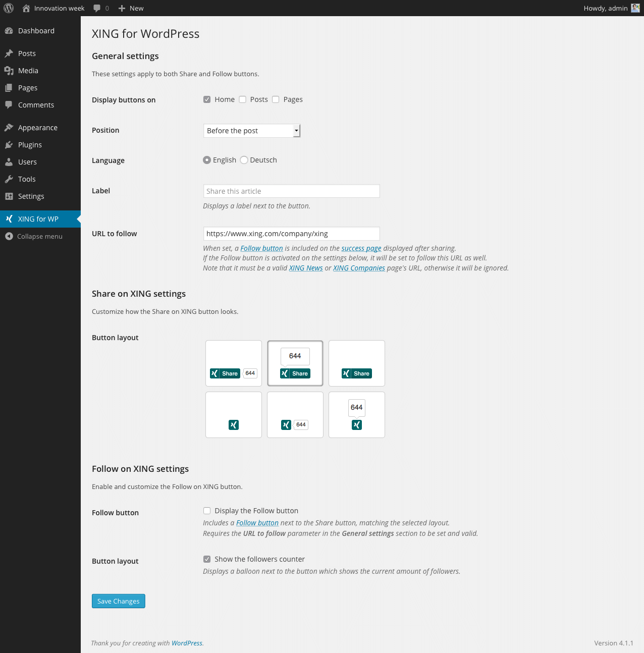Open WordPress link in footer
The image size is (644, 653).
[187, 643]
